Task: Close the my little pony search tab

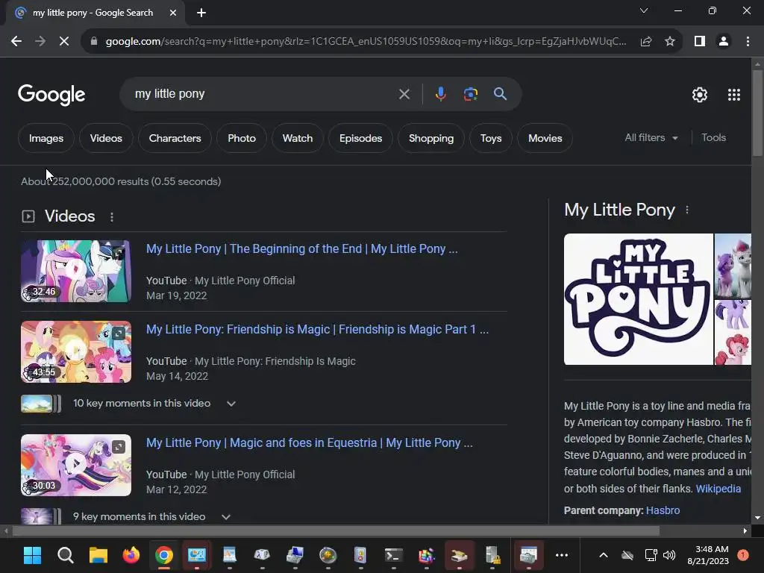Action: pyautogui.click(x=173, y=13)
